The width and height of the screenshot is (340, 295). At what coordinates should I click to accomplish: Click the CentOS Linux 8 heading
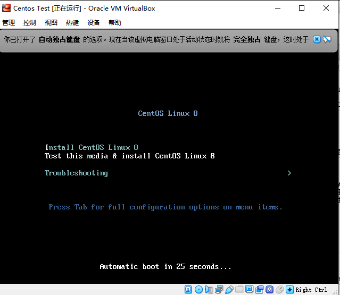pyautogui.click(x=168, y=113)
